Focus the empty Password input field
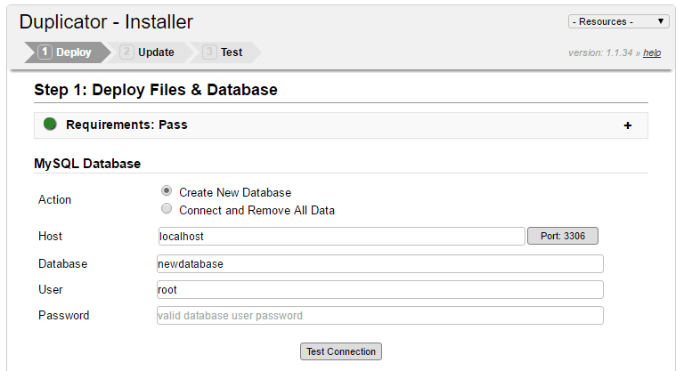This screenshot has width=684, height=371. (380, 316)
